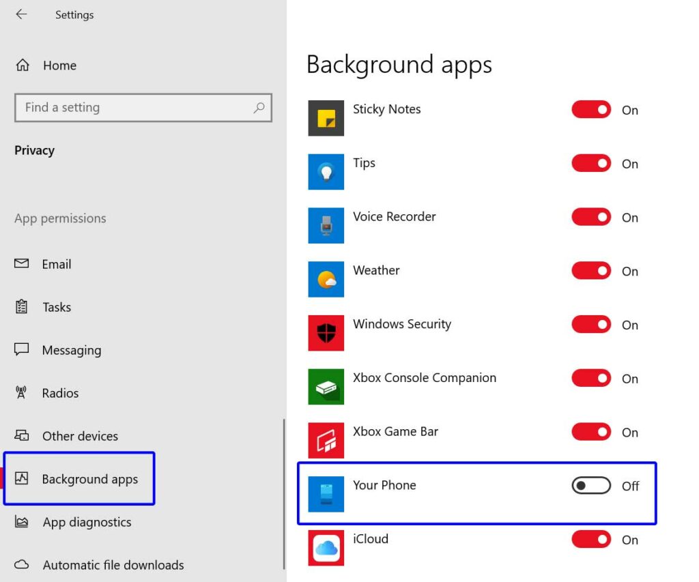
Task: Select Background apps in the sidebar
Action: (90, 479)
